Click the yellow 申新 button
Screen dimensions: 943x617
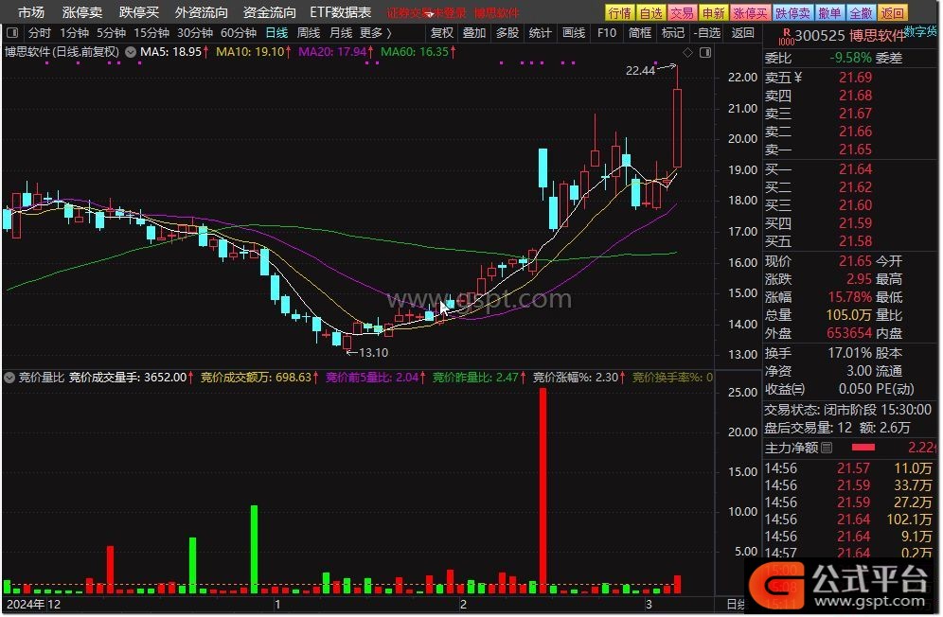(x=713, y=12)
